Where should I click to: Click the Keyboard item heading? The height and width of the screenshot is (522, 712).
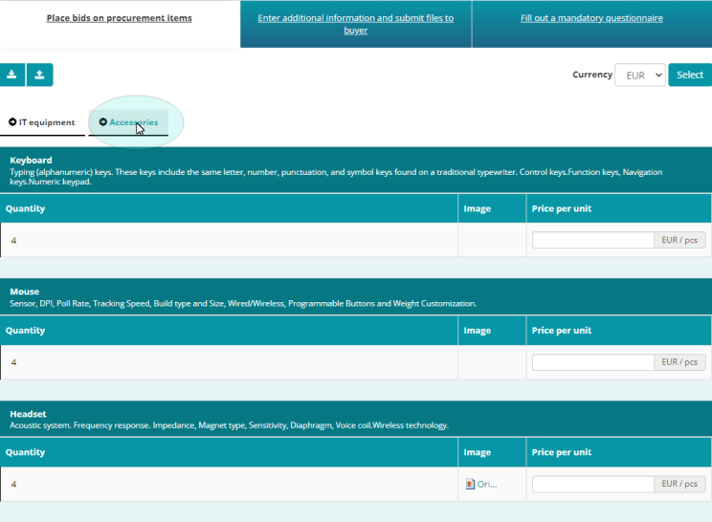(x=31, y=160)
